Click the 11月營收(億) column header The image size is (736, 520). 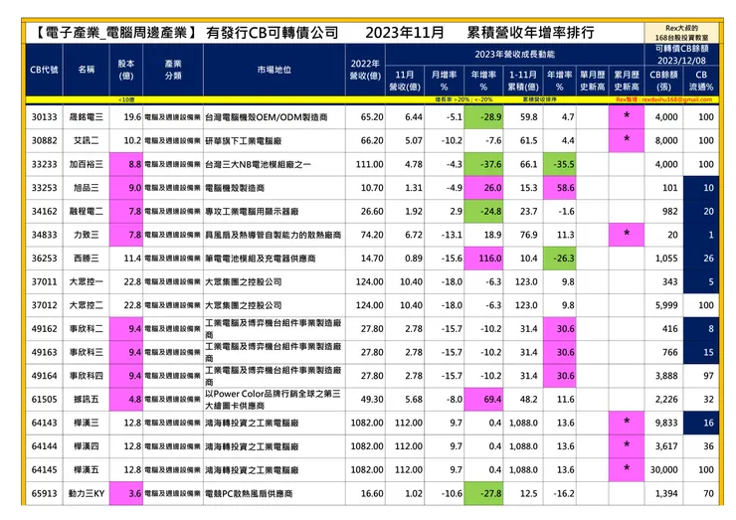[405, 81]
